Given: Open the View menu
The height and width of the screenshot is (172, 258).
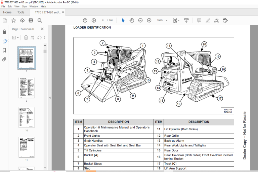Looking at the screenshot, I should coord(17,7).
